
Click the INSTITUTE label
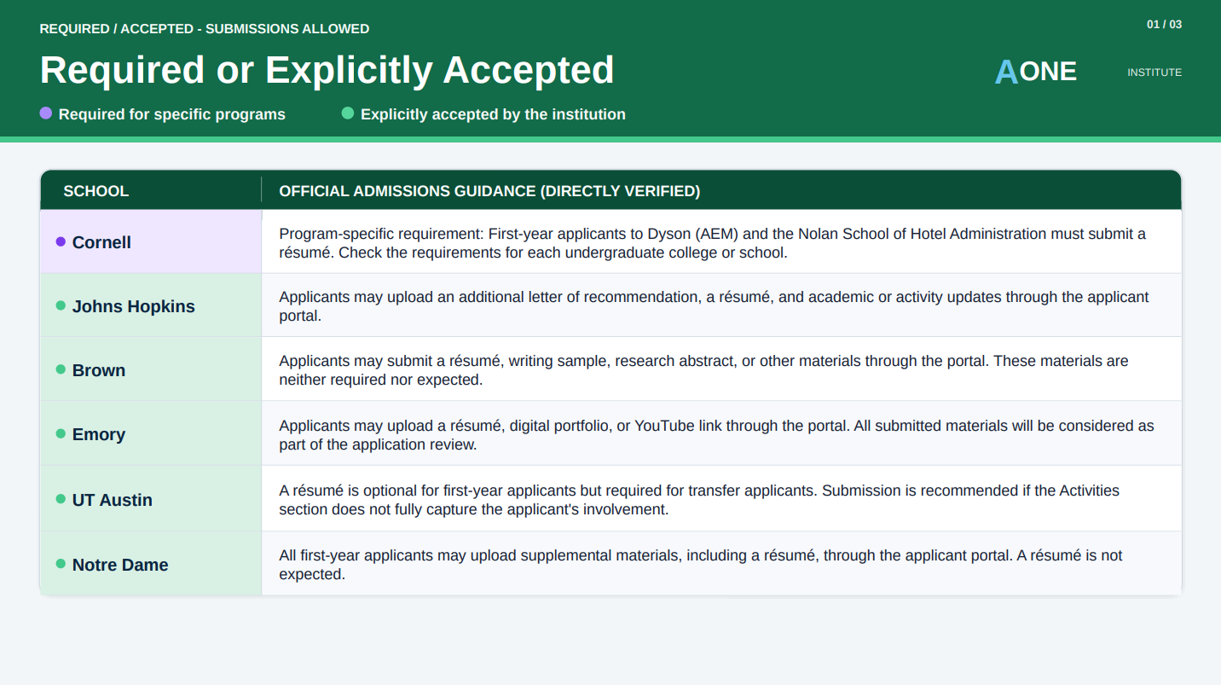(x=1154, y=73)
